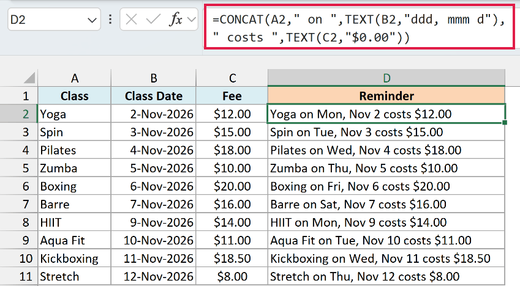Click the 'Aqua Fit on Tue, Nov 10' reminder cell
The image size is (520, 286).
(386, 240)
